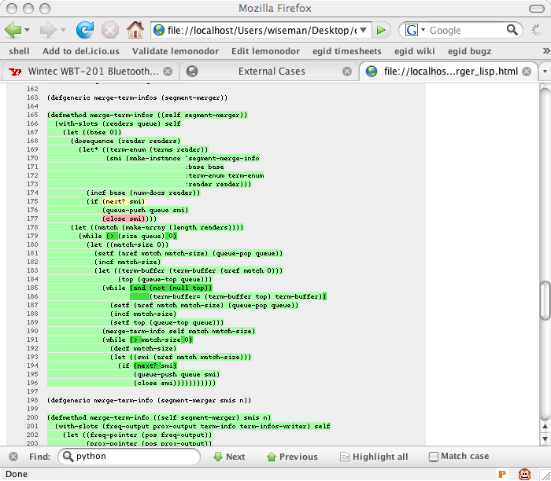Open the address bar URL history dropdown

(364, 31)
